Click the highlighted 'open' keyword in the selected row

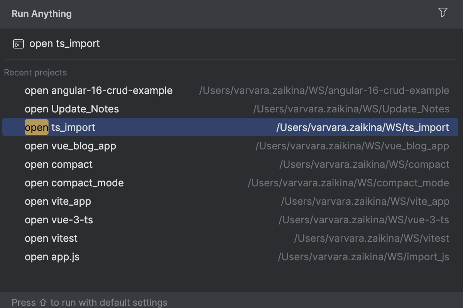tap(36, 127)
